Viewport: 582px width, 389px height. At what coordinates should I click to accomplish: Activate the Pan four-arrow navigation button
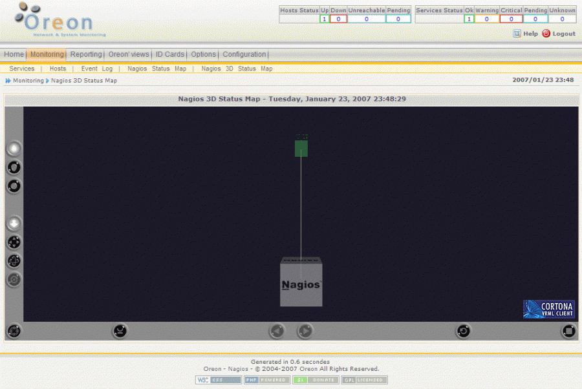coord(14,242)
